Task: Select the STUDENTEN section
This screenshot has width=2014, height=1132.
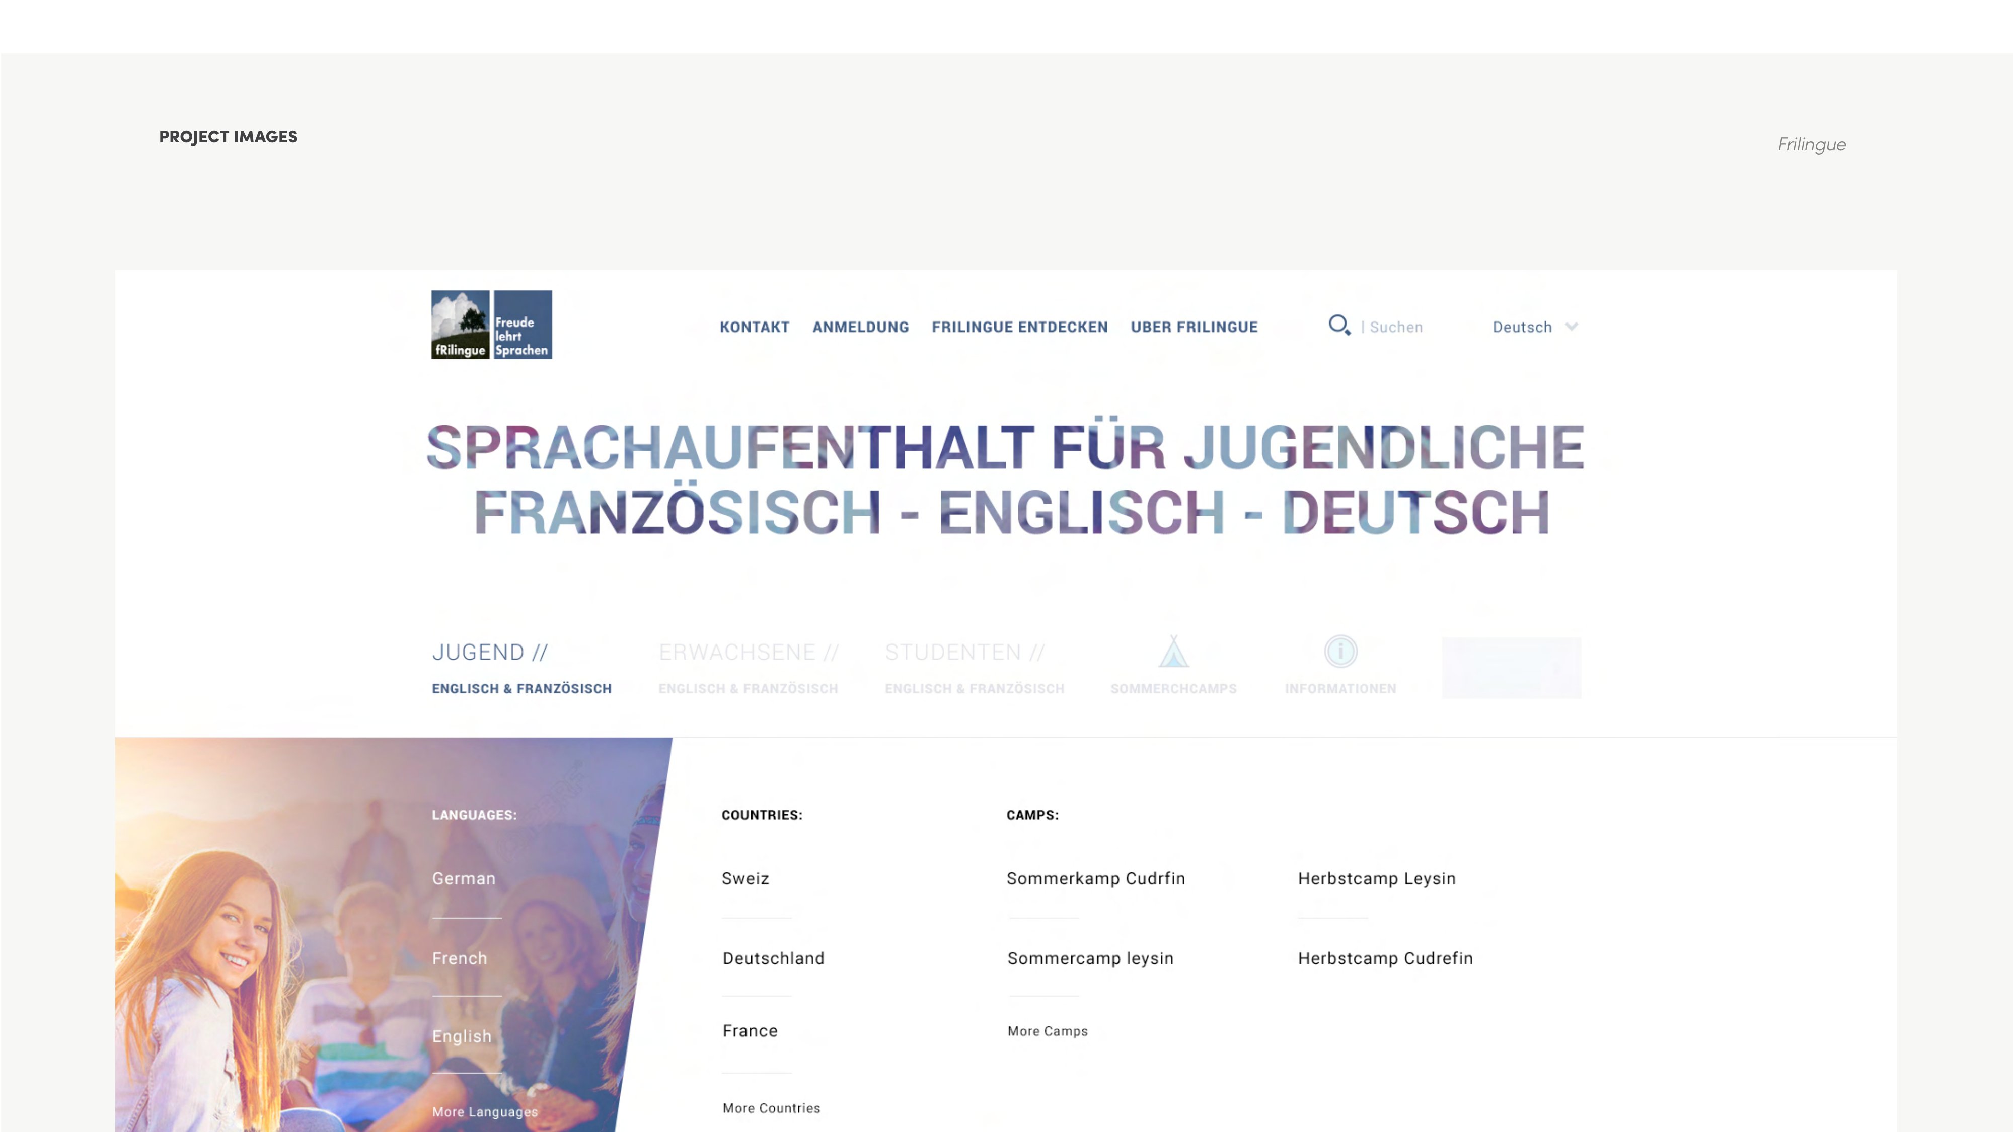Action: click(x=965, y=652)
